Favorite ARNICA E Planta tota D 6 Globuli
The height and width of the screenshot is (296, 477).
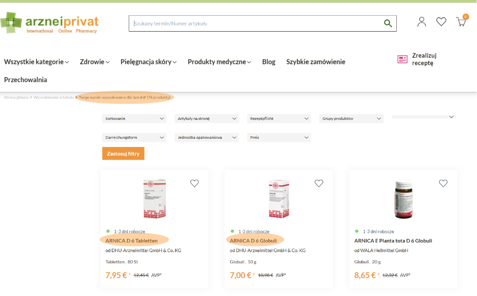(x=443, y=183)
